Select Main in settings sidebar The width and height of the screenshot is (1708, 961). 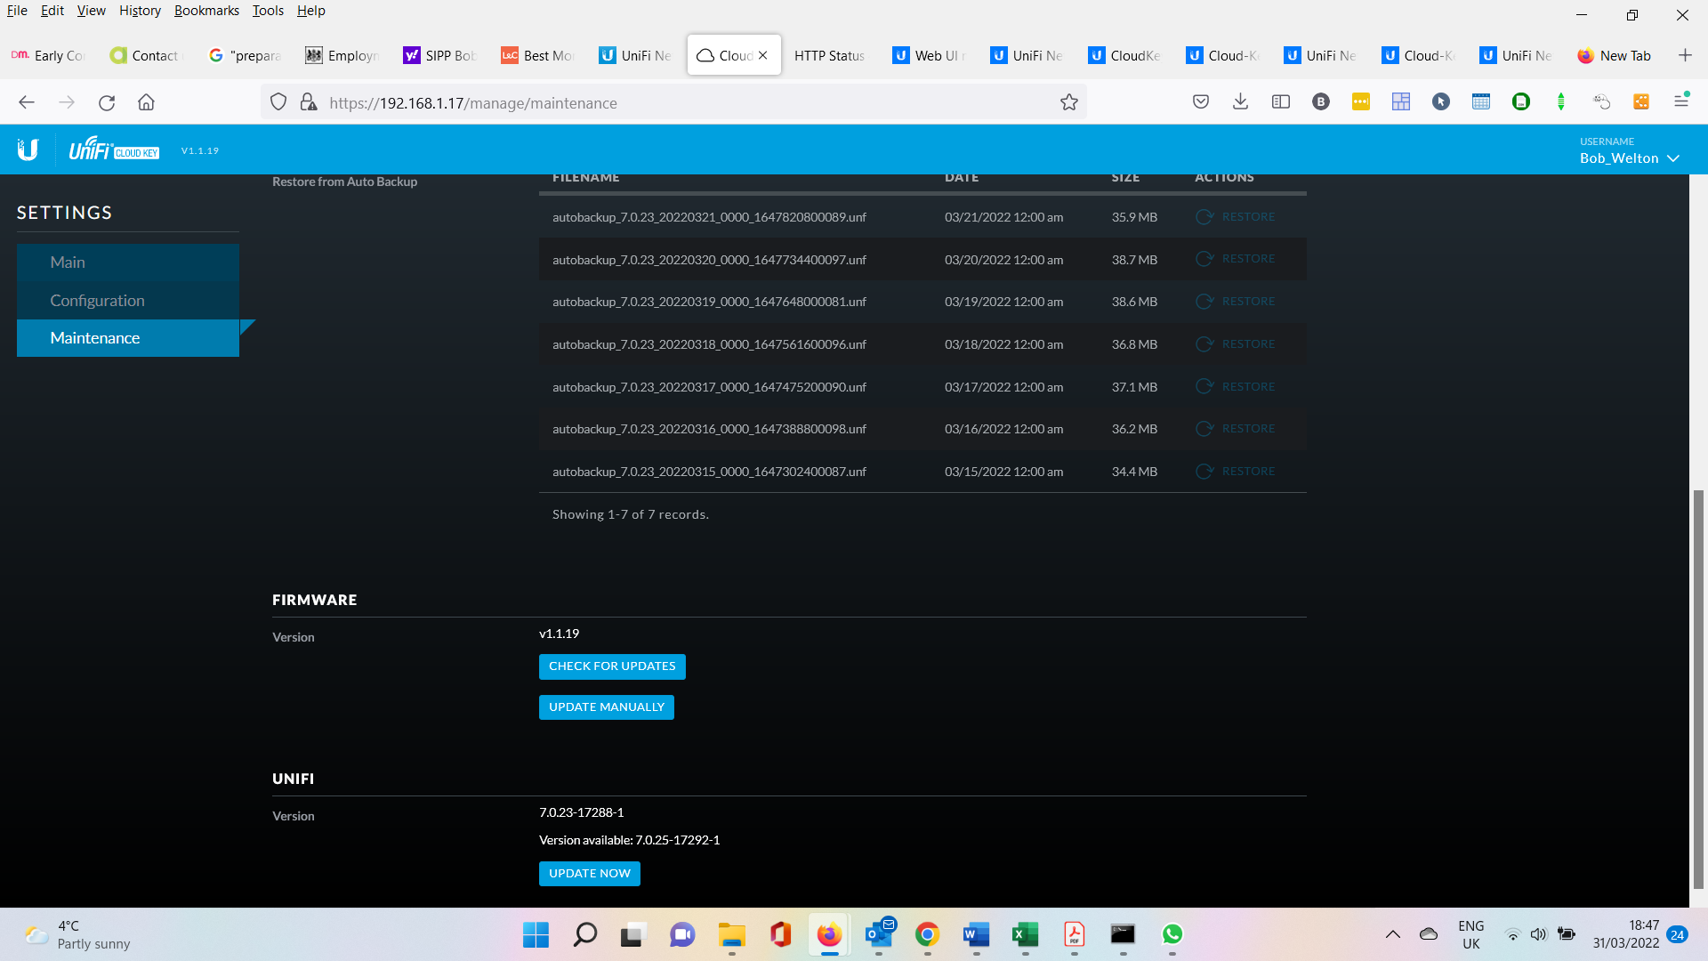pos(128,262)
